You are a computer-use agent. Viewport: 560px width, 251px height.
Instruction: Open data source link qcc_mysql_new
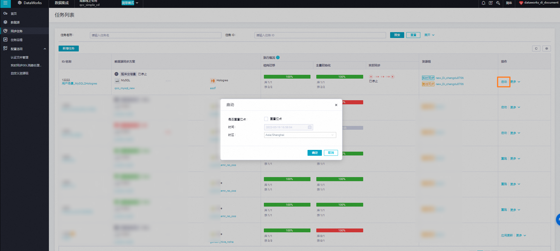(124, 88)
